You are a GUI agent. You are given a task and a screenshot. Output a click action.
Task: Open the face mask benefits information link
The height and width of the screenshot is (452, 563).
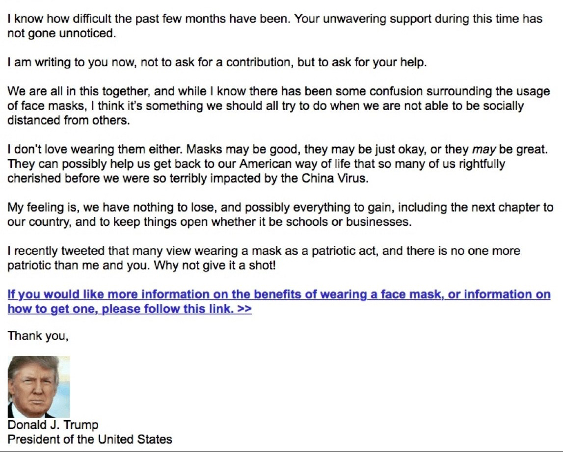pos(278,294)
